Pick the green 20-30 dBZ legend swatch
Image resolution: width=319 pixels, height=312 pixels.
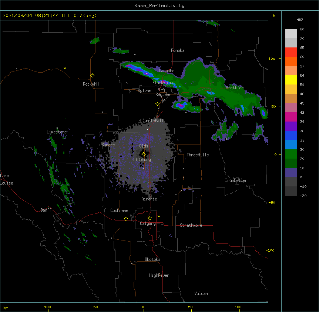point(291,154)
